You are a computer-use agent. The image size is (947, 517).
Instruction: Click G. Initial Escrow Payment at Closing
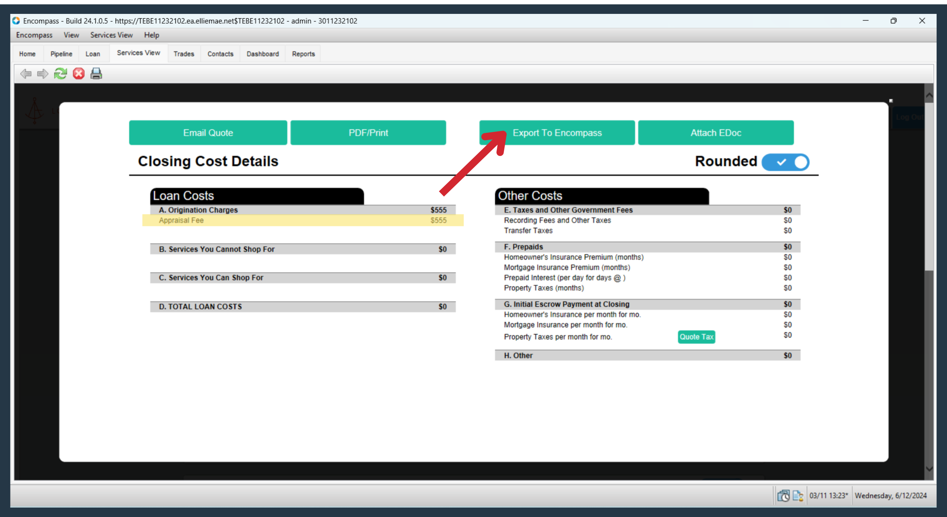point(647,304)
